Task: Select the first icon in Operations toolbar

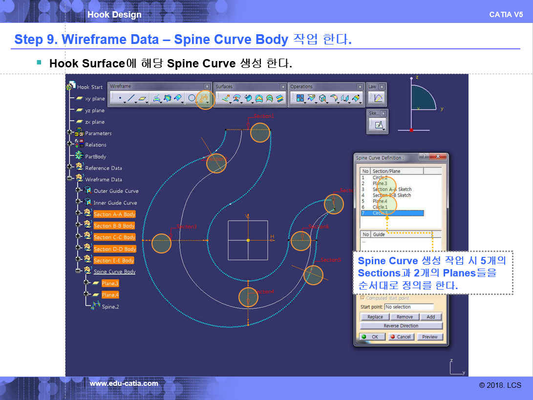Action: point(300,99)
